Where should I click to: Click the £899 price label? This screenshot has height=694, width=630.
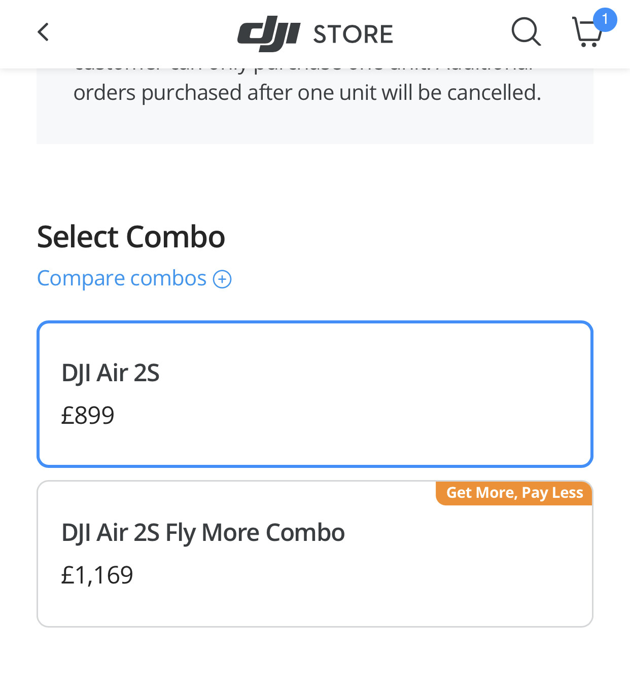click(x=87, y=416)
